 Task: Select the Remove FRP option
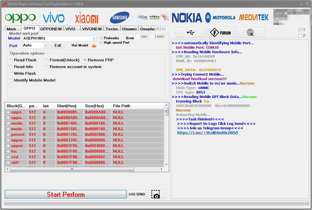coord(85,60)
